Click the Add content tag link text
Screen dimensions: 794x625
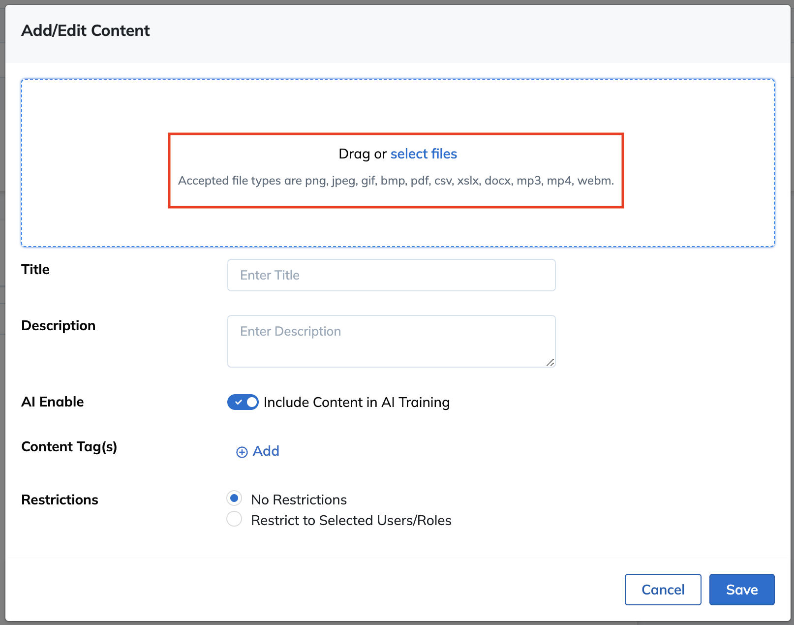pos(266,451)
